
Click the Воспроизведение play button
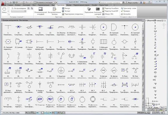pos(19,8)
